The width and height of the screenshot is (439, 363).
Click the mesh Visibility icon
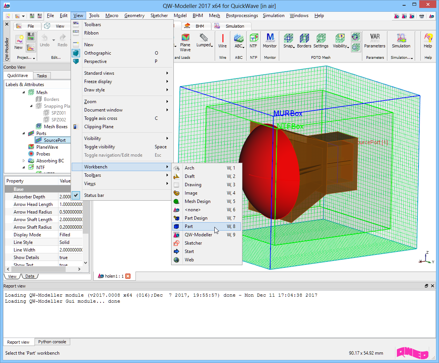tap(340, 41)
